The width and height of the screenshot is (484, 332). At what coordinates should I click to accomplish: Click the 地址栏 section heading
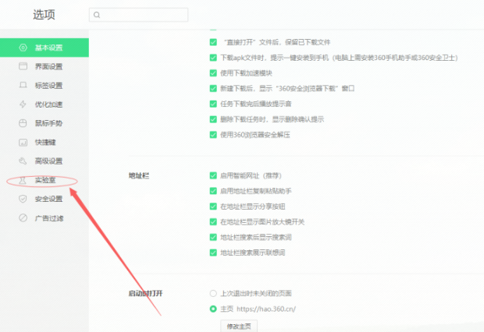click(139, 175)
